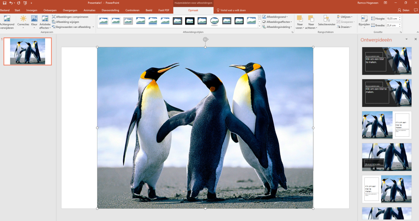Apply the oval picture style
Screen dimensions: 419x221
click(214, 21)
